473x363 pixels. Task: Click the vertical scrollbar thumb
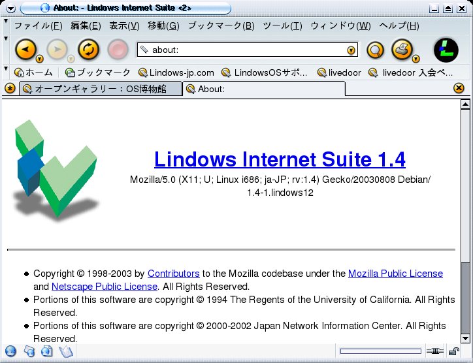coord(465,298)
